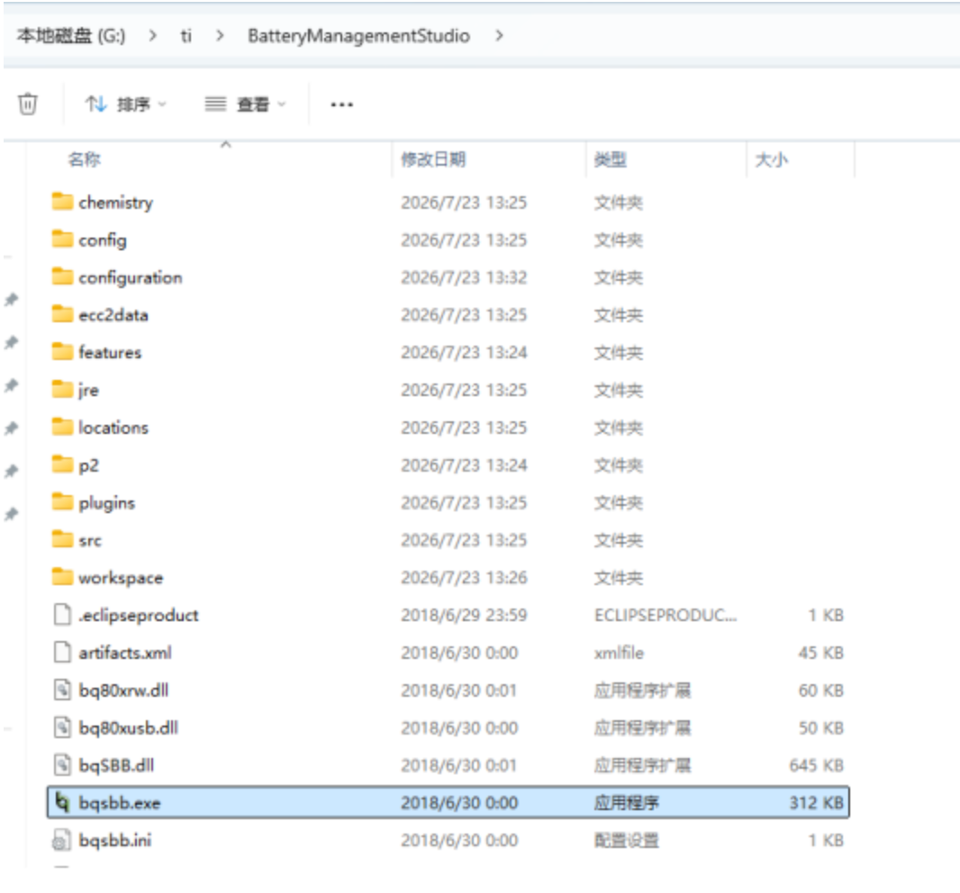Select the jre folder icon
The image size is (960, 893).
(62, 389)
